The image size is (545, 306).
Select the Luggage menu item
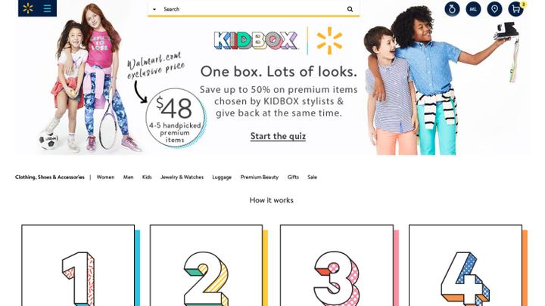(222, 177)
